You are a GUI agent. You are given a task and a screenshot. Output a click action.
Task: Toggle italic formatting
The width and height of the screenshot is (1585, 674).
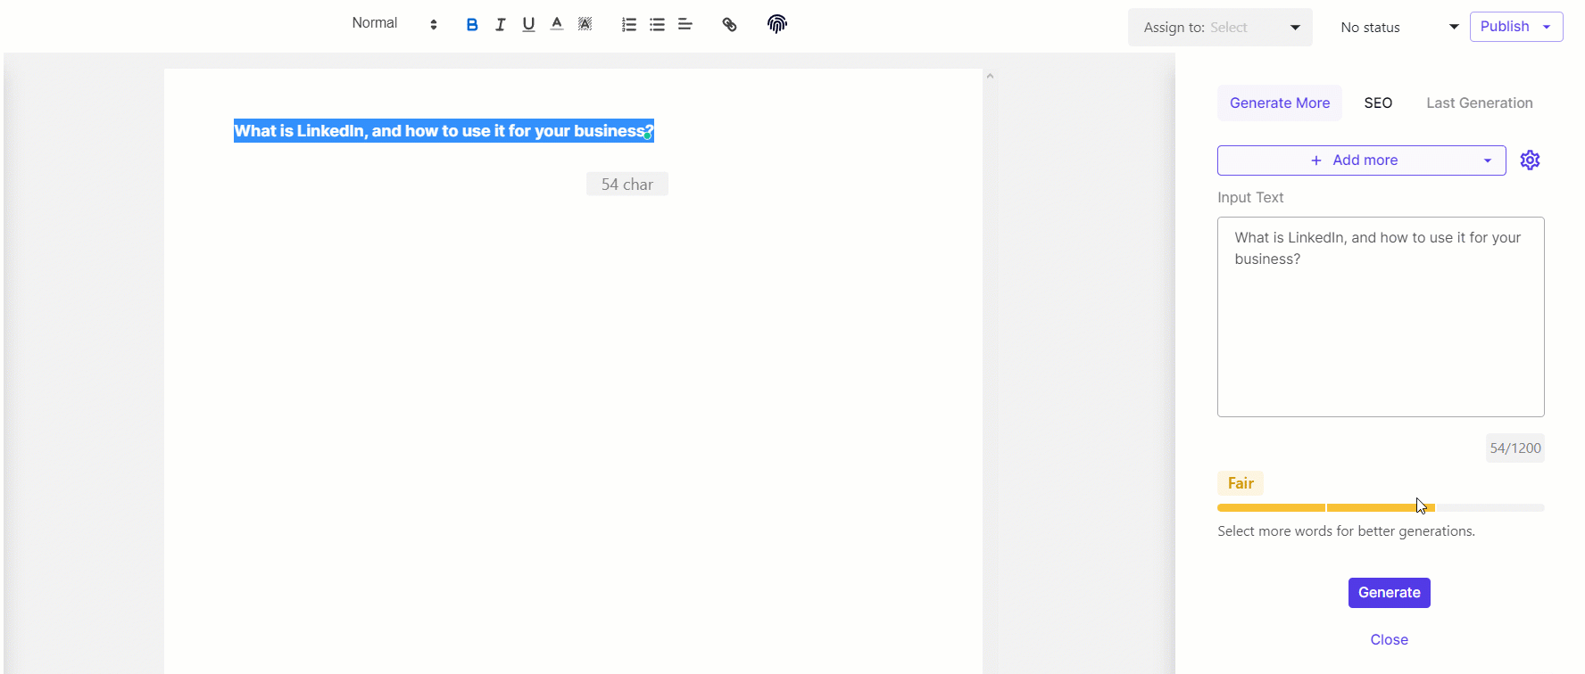(x=501, y=25)
